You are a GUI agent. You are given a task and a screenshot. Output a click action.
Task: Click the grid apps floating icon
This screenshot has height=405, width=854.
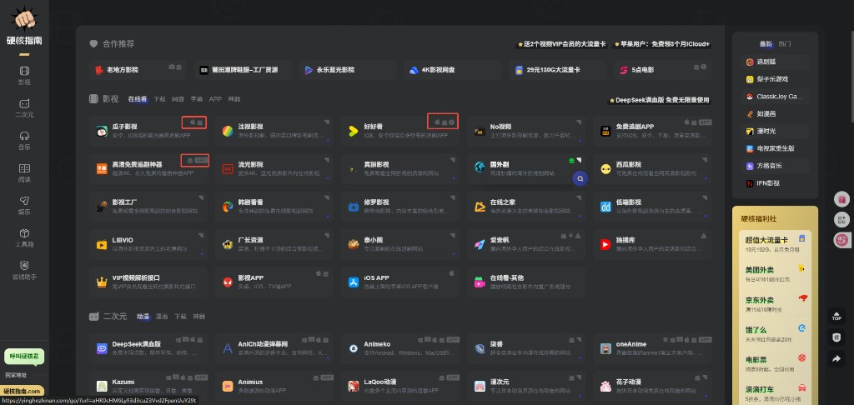coord(841,219)
